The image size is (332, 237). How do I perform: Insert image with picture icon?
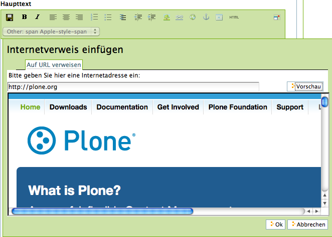tap(167, 17)
